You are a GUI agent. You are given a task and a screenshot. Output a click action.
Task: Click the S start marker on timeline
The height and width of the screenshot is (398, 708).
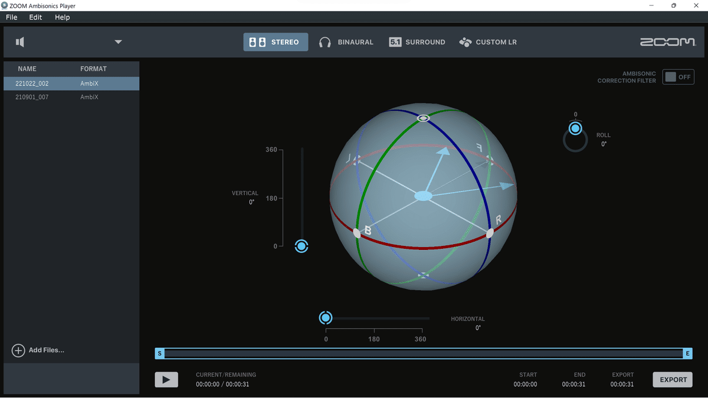pyautogui.click(x=159, y=353)
